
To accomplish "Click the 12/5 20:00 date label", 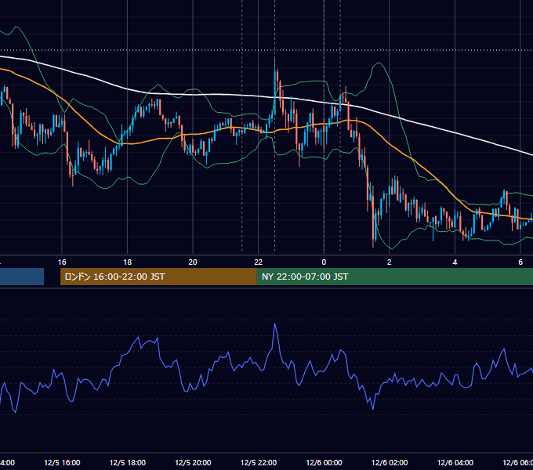I will [x=193, y=462].
